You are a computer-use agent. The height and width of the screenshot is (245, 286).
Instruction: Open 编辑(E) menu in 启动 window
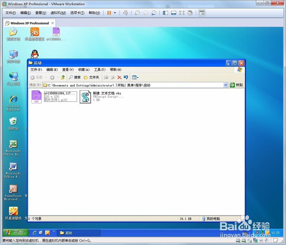tap(52, 70)
